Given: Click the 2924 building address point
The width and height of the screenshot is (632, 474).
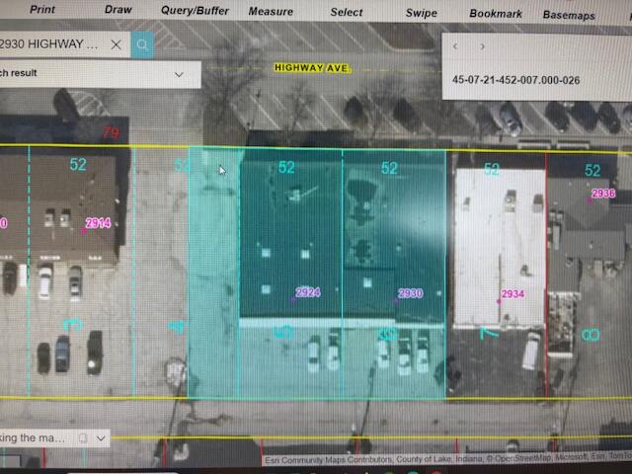Looking at the screenshot, I should 307,292.
